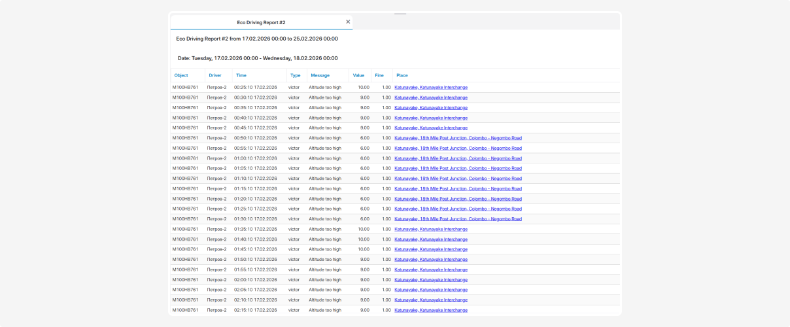The width and height of the screenshot is (790, 327).
Task: Sort by the Message column header
Action: pyautogui.click(x=320, y=75)
